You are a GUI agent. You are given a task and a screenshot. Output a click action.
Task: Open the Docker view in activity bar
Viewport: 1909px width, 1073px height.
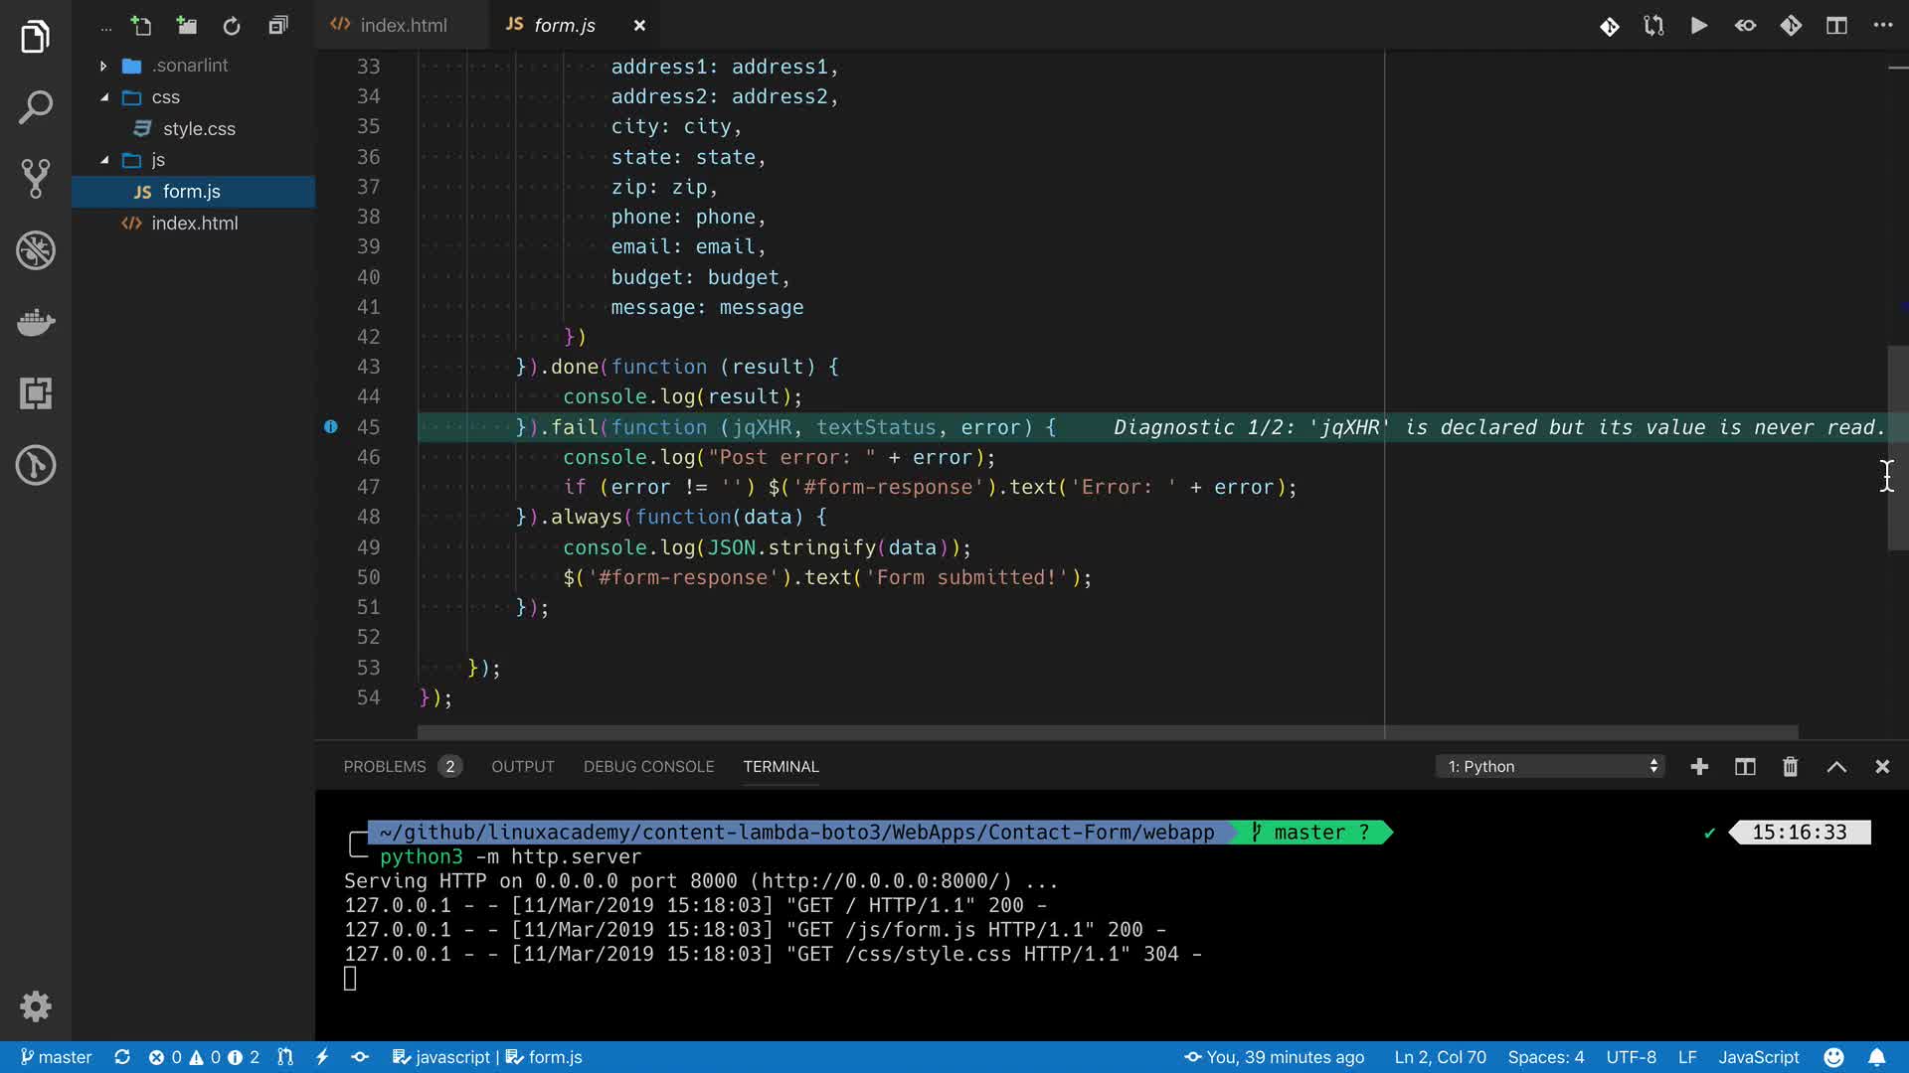pos(36,322)
